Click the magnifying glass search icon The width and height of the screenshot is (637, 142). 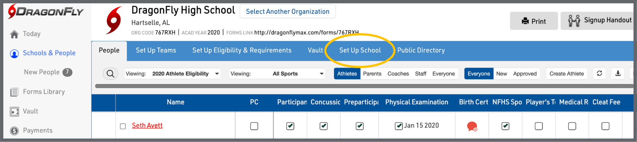110,74
